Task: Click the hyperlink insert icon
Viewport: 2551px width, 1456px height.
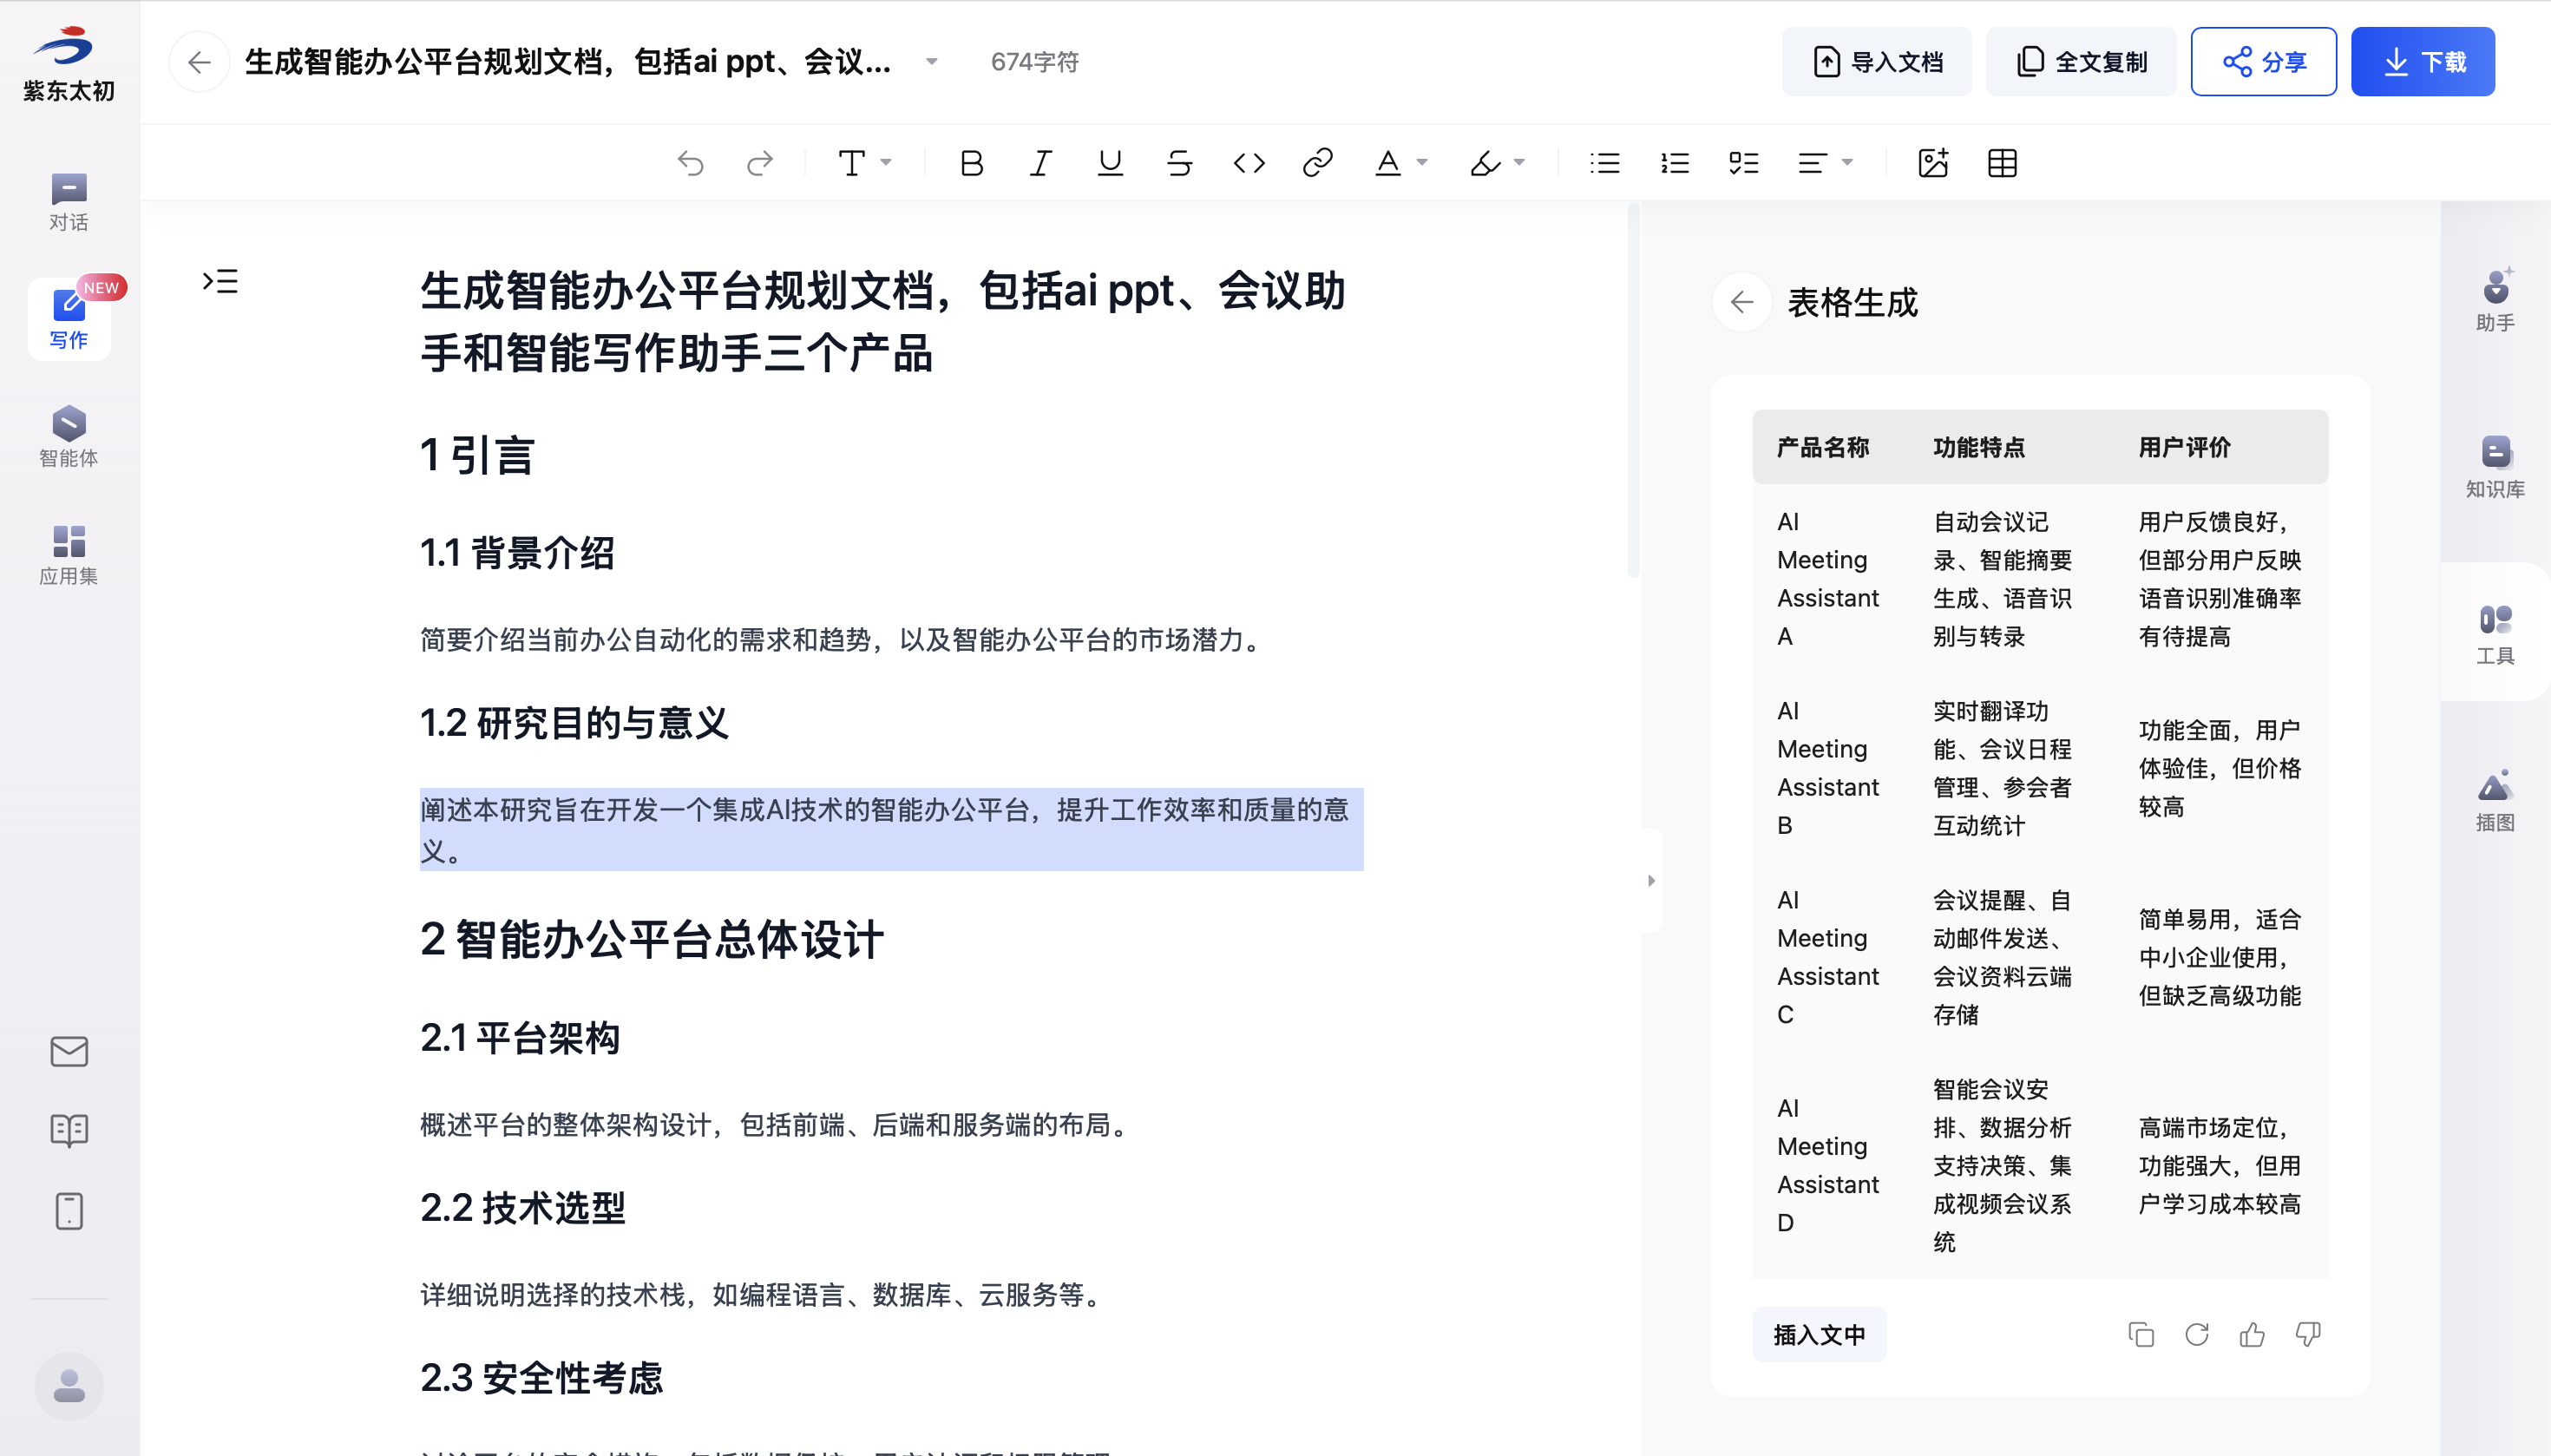Action: click(x=1317, y=163)
